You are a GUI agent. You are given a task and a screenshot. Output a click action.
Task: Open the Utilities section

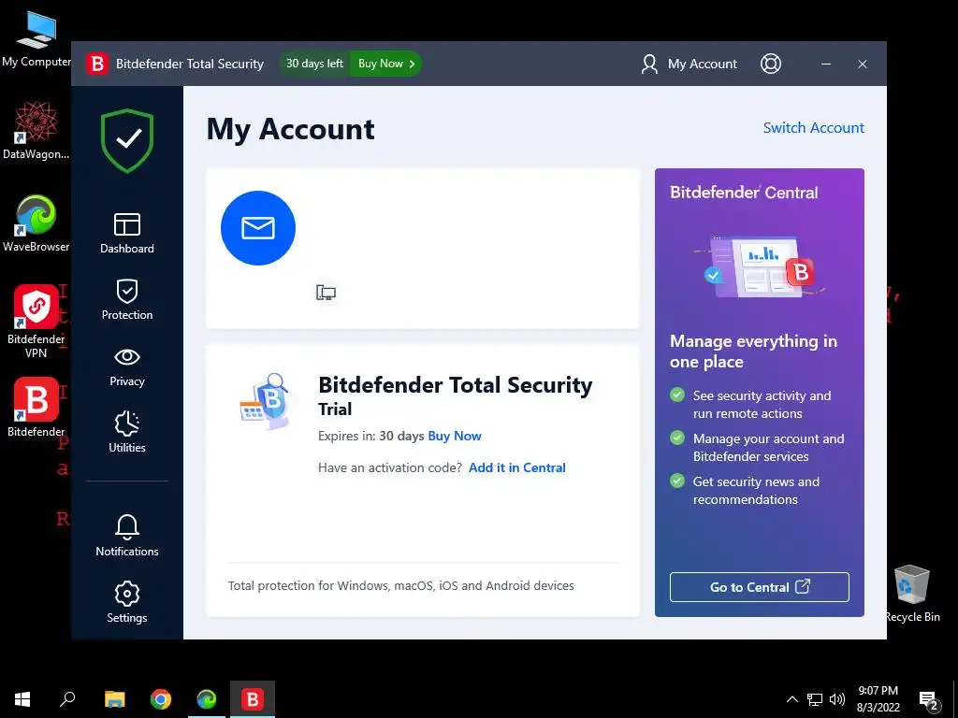pyautogui.click(x=127, y=432)
